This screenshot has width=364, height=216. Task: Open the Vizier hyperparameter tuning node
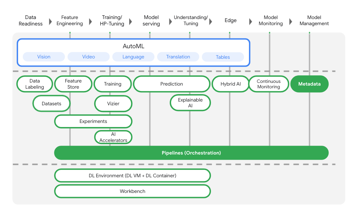click(113, 104)
